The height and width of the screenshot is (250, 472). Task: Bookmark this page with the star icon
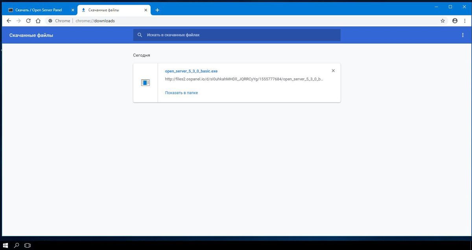pos(442,21)
